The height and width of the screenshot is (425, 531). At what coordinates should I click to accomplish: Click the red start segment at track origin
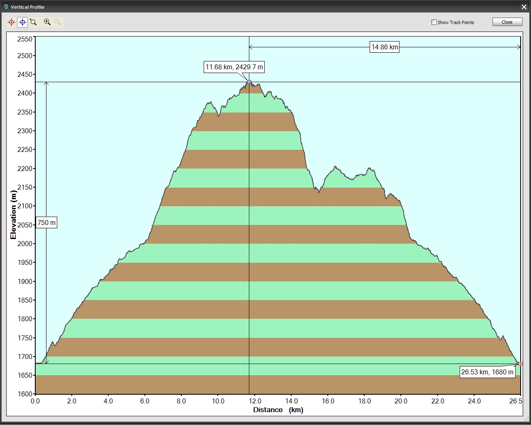pyautogui.click(x=39, y=363)
